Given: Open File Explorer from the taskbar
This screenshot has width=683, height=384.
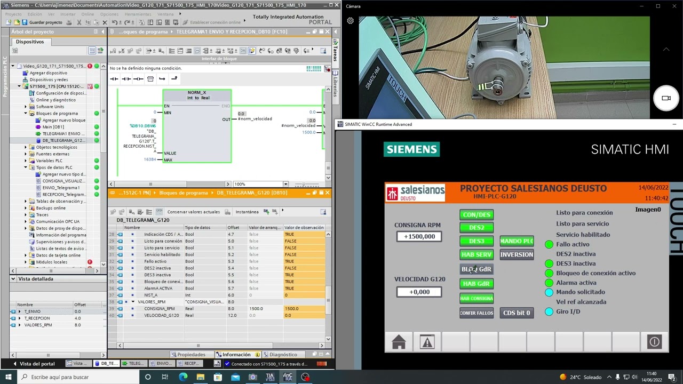Looking at the screenshot, I should click(200, 377).
